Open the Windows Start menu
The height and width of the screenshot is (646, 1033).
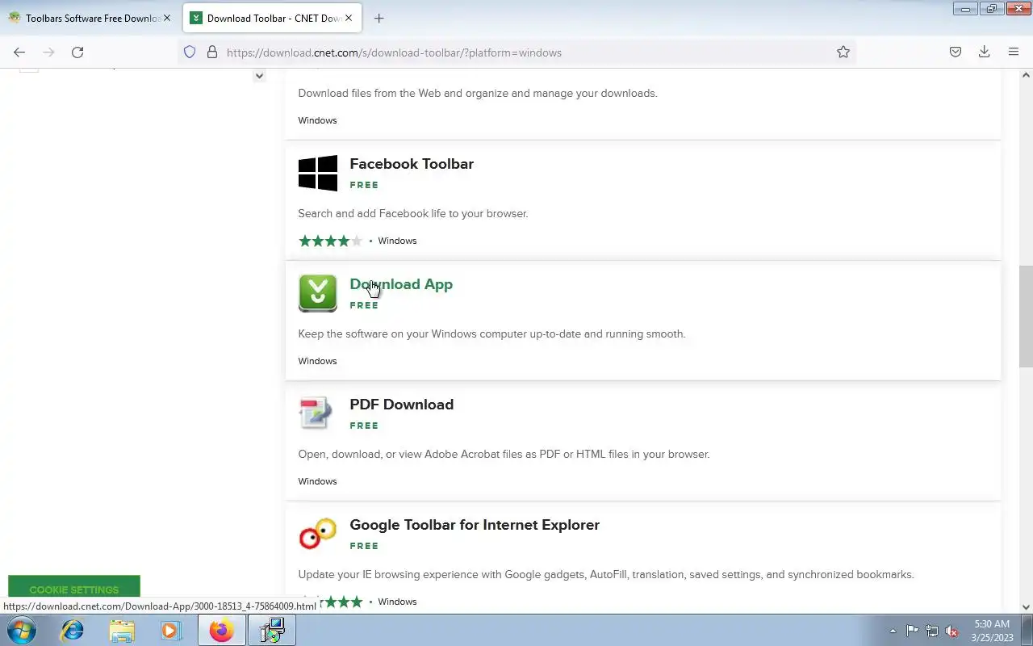pyautogui.click(x=20, y=630)
